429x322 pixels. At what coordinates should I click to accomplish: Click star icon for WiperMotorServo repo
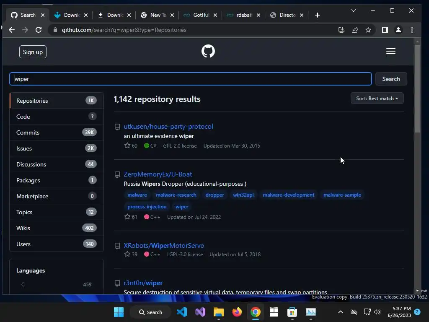pyautogui.click(x=127, y=254)
